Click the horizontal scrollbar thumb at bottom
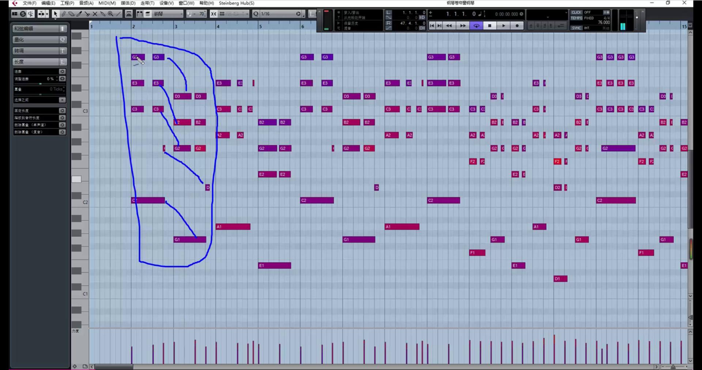702x370 pixels. click(x=114, y=367)
